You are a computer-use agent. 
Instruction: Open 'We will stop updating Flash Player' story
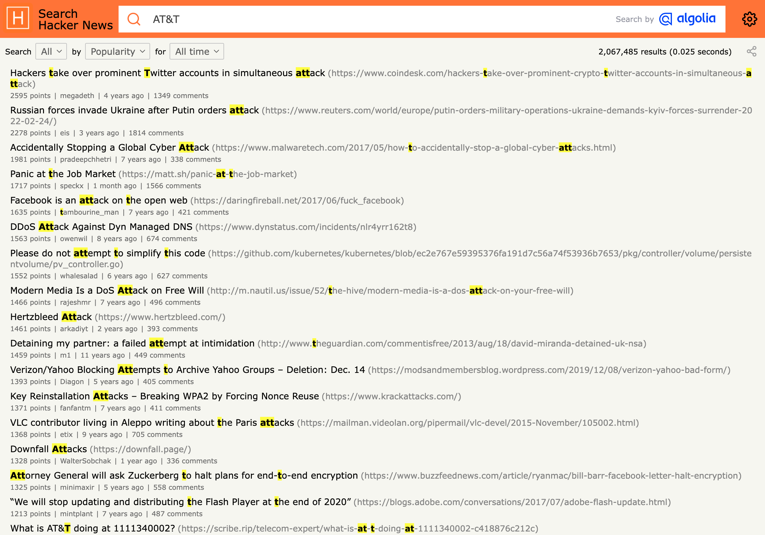coord(181,502)
